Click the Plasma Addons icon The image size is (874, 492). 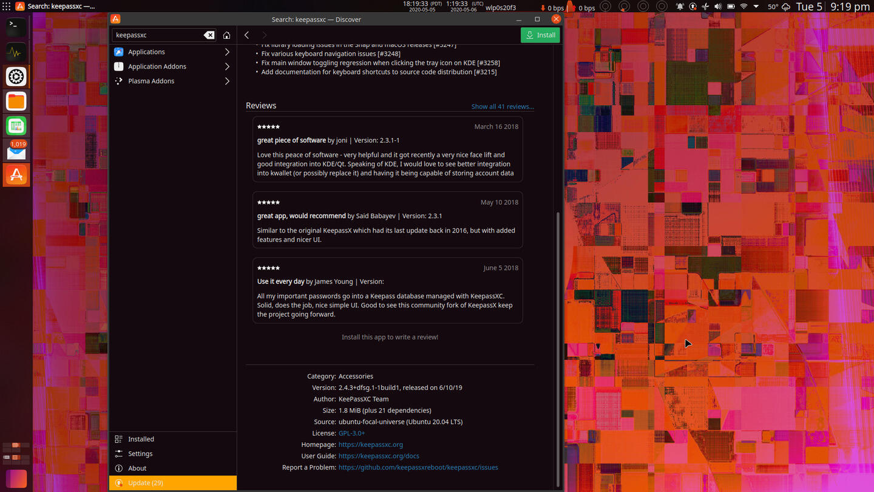pos(119,81)
